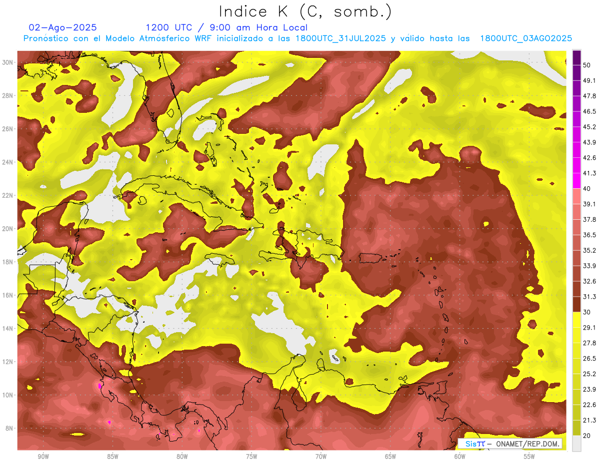Click the map title "Indice K (C, somb.)"
Screen dimensions: 600x463
click(x=305, y=11)
